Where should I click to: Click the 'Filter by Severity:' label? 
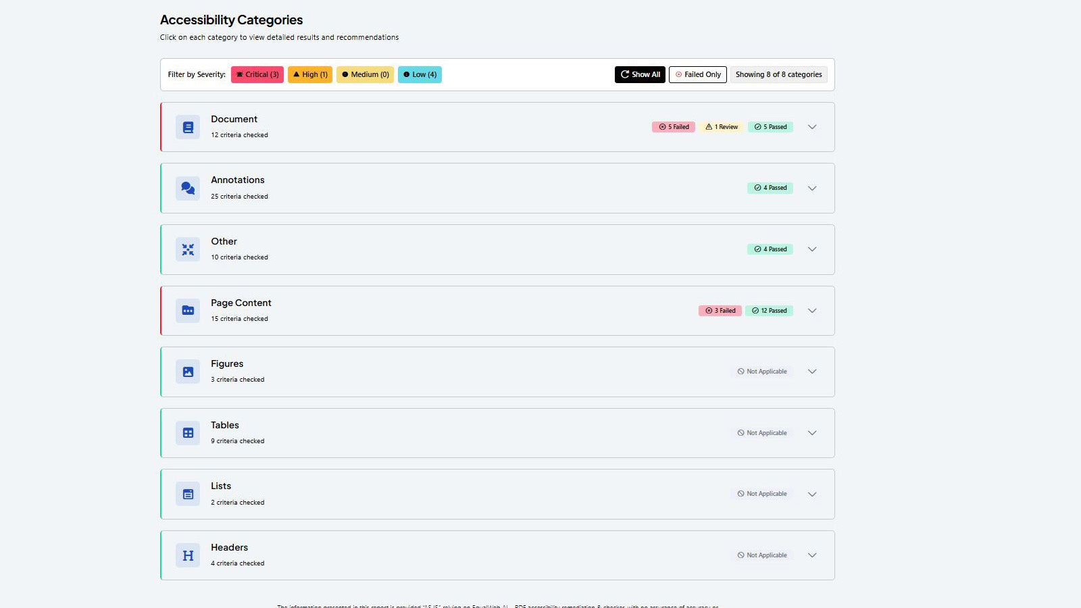click(197, 74)
